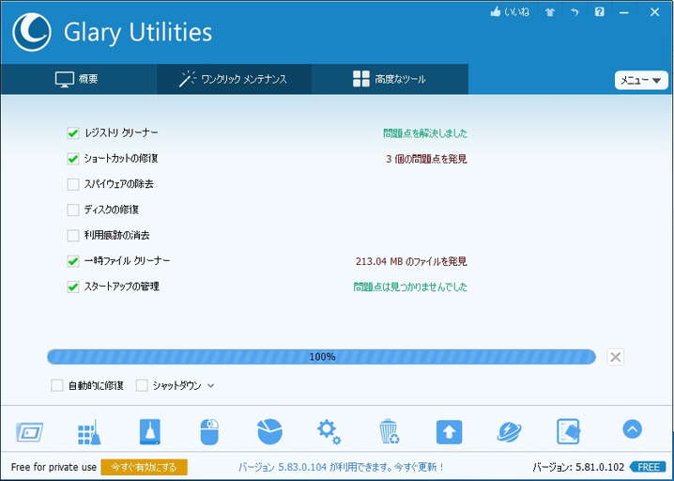Open the skin shirt icon in title bar
The image size is (674, 481).
click(550, 12)
